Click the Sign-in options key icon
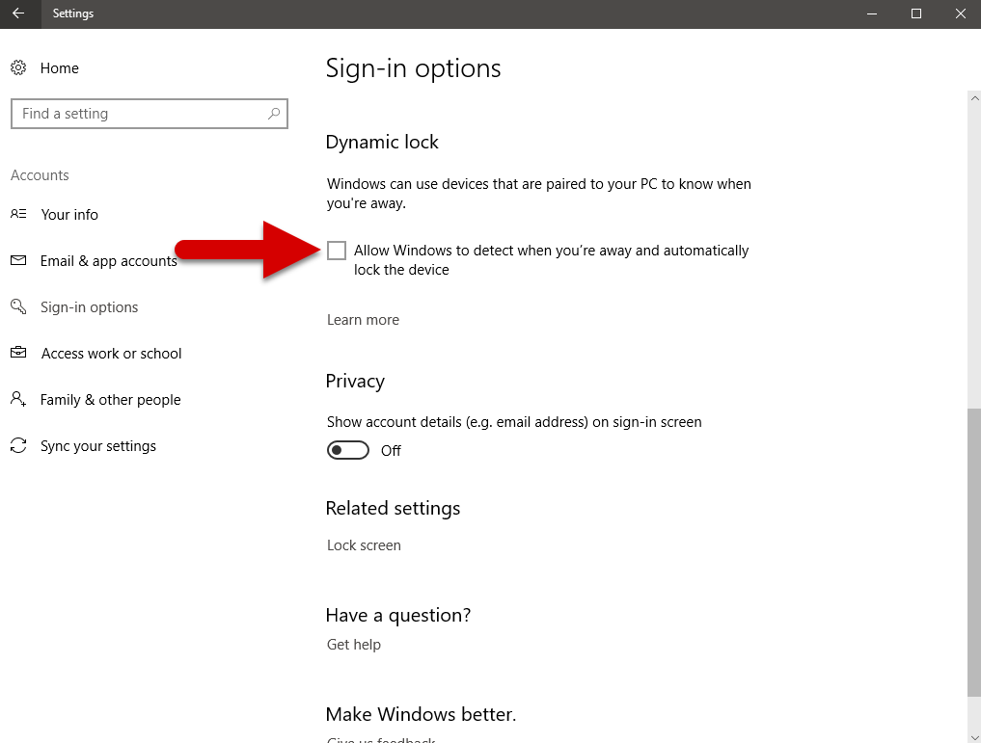Viewport: 981px width, 743px height. pyautogui.click(x=18, y=306)
